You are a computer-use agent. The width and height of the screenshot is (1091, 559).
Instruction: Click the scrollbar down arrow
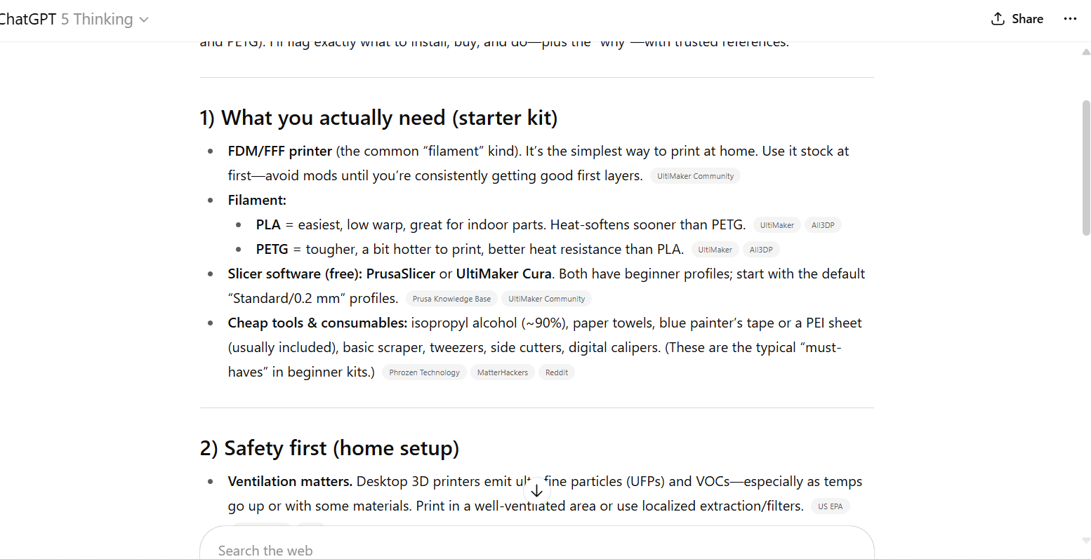(1086, 541)
